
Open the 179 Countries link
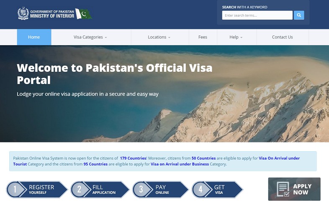(x=133, y=158)
